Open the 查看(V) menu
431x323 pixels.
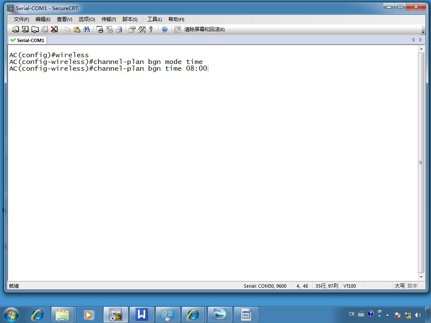(x=64, y=19)
